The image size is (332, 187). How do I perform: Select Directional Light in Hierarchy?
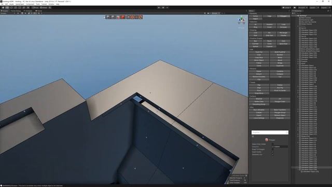click(x=307, y=20)
